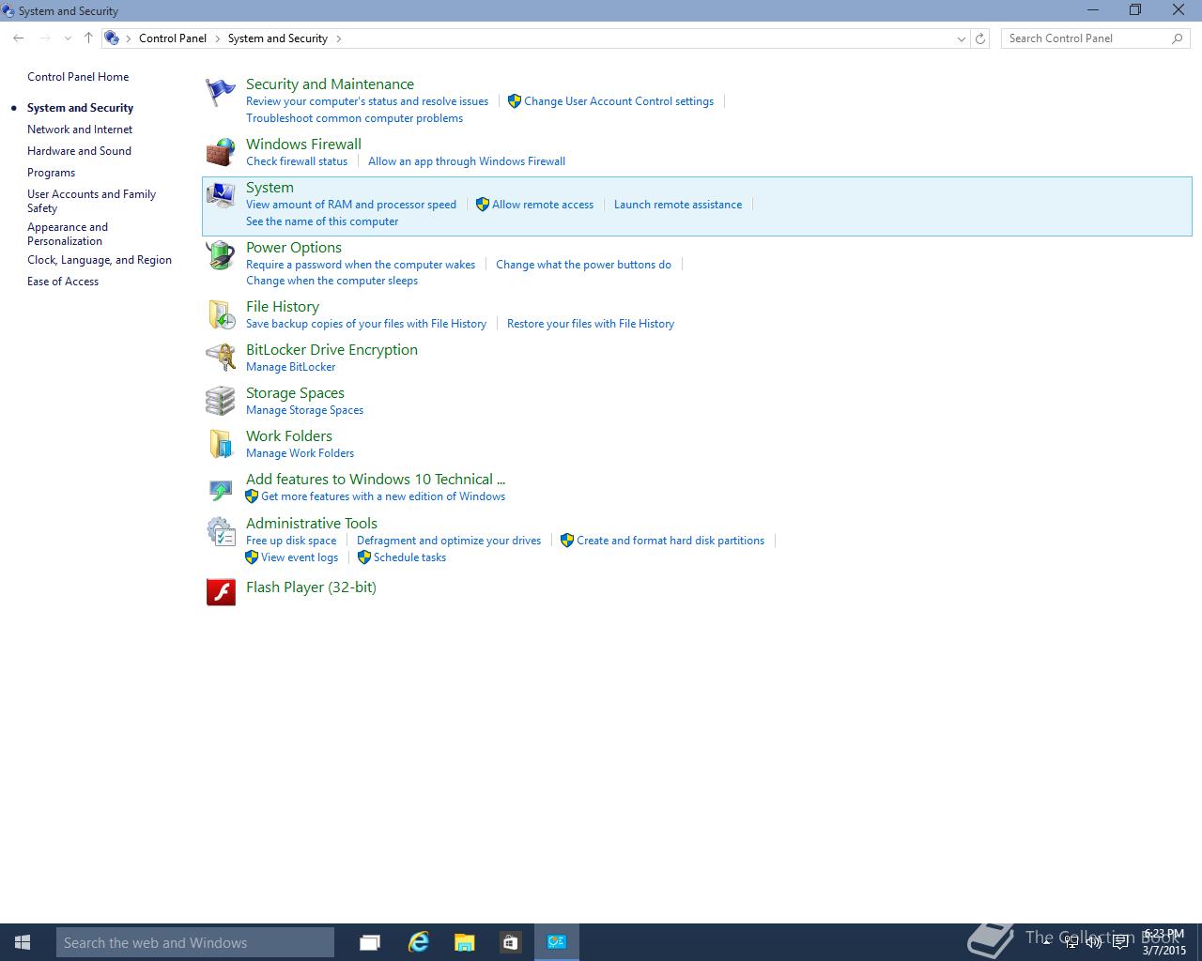1202x961 pixels.
Task: Click the Flash Player red icon
Action: (221, 591)
